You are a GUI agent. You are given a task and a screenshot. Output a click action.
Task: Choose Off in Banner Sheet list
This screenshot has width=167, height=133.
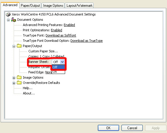[58, 67]
